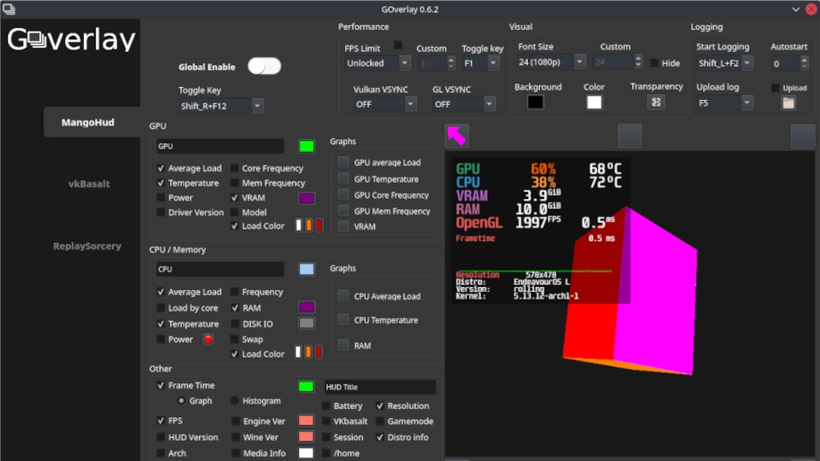The width and height of the screenshot is (820, 461).
Task: Enable the Gamemode checkbox
Action: point(379,421)
